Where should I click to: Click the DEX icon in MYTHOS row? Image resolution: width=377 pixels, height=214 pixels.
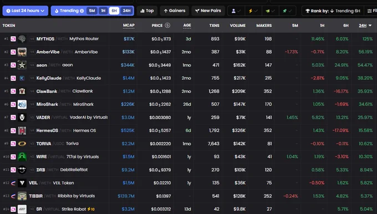[13, 39]
